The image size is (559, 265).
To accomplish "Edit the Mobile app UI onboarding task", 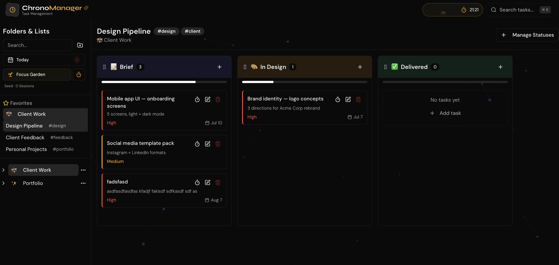I will pos(208,99).
